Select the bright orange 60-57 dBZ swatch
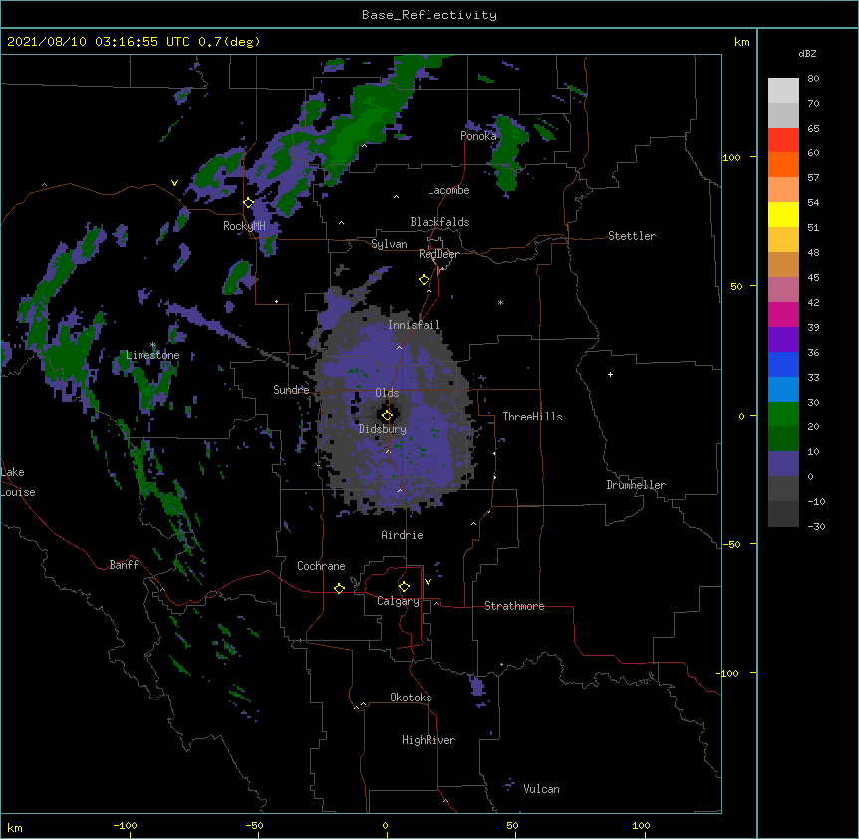Viewport: 859px width, 839px height. 783,164
